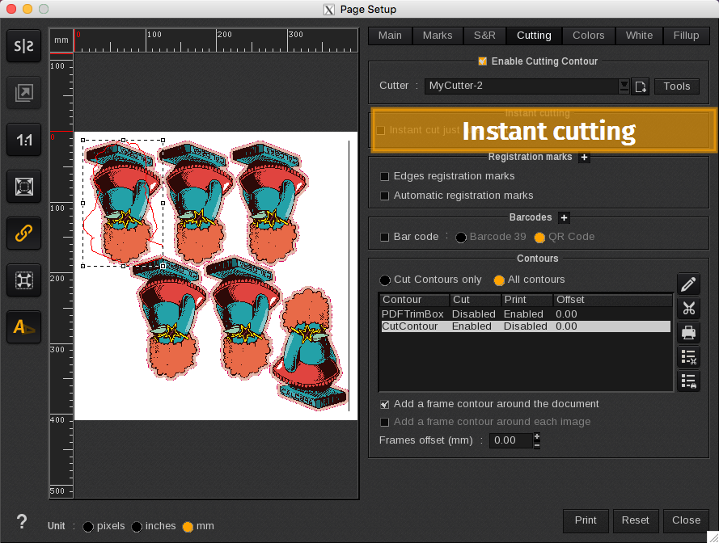Screen dimensions: 719x543
Task: Increase Frames offset with stepper arrow
Action: [537, 436]
